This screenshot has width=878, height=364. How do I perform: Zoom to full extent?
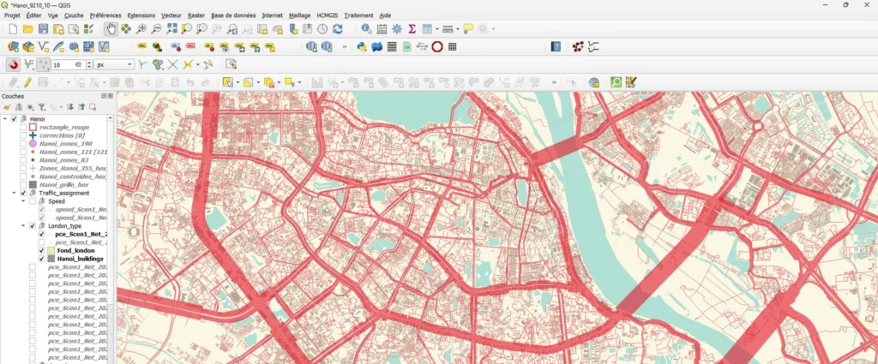[171, 29]
